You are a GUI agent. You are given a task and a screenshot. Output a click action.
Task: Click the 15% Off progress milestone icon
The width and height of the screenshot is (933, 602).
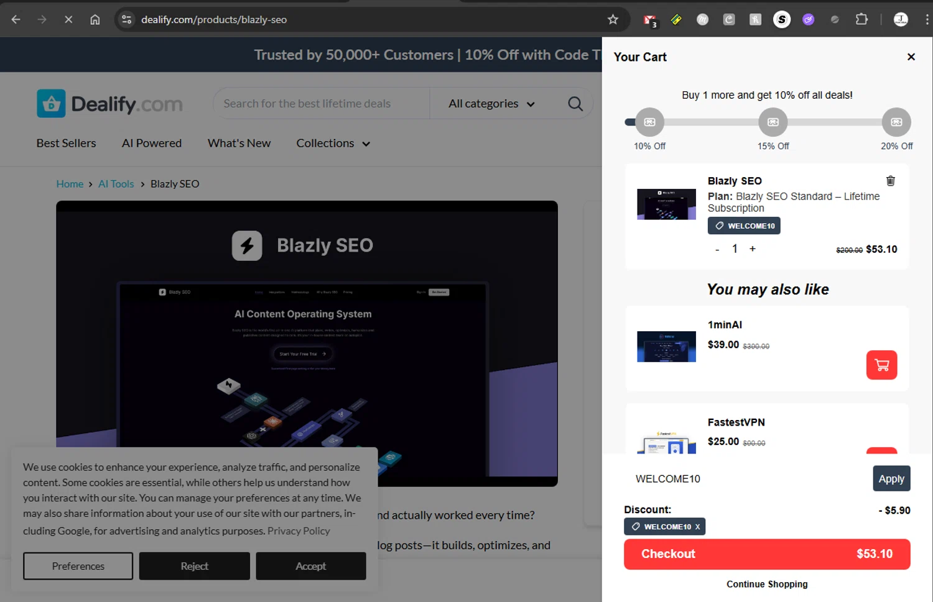click(x=773, y=122)
